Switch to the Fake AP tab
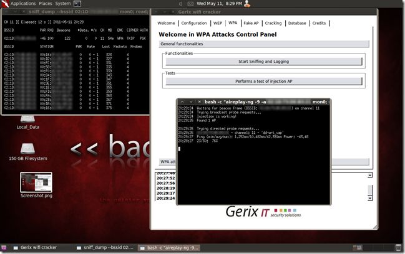Viewport: 405px width, 254px height. [251, 23]
